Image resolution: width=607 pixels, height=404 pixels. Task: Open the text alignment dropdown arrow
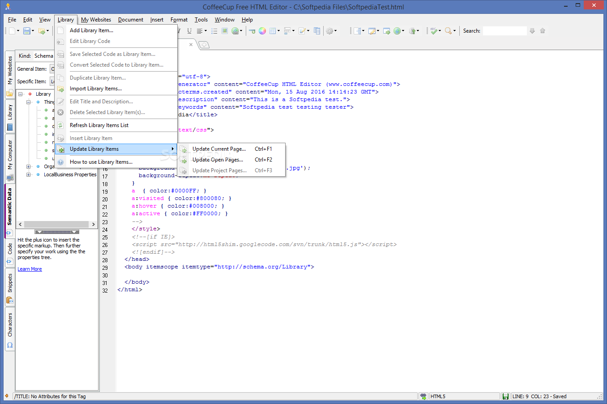[x=205, y=31]
